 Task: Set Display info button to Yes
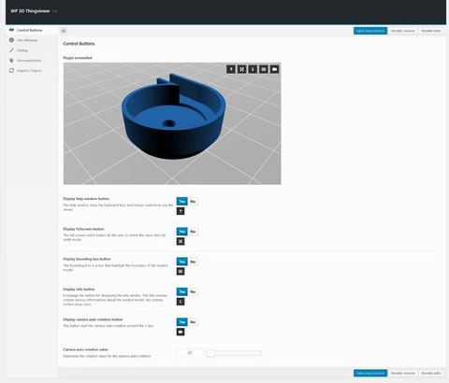[182, 291]
